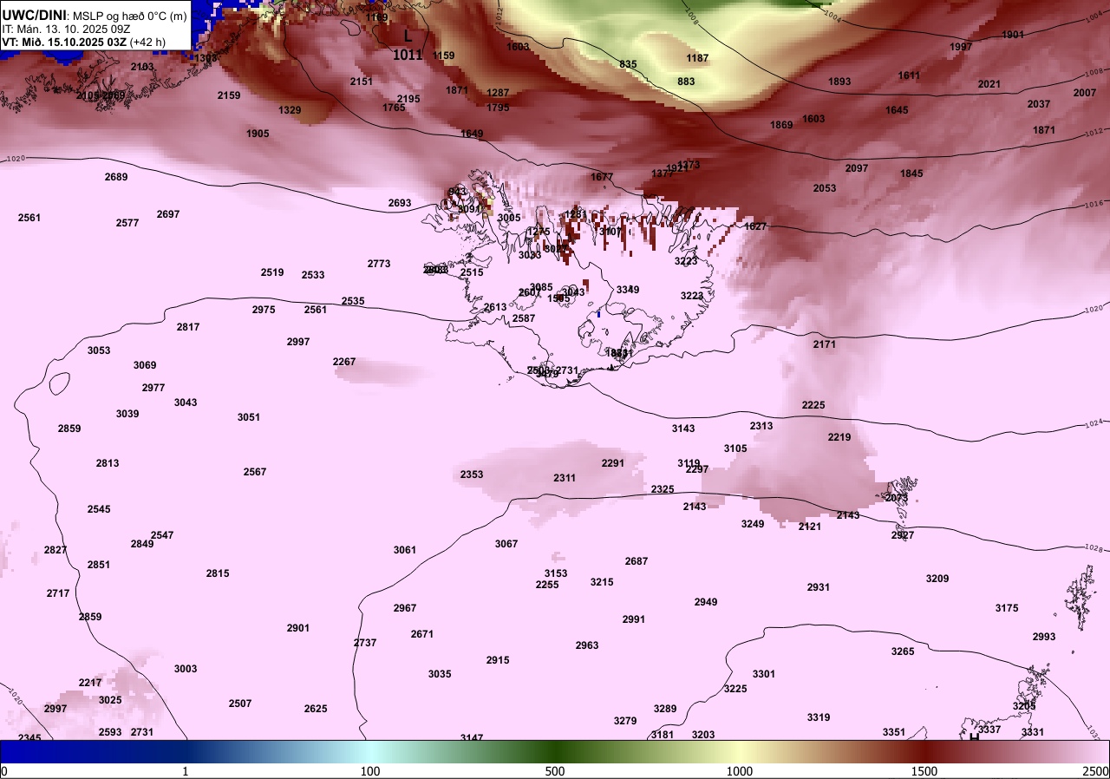Click the map value 2219
Screen dimensions: 1110x779
point(839,437)
